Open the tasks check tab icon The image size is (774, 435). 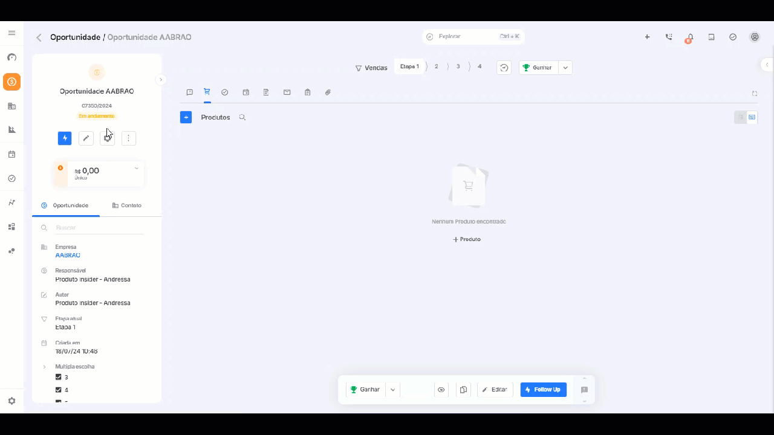pos(225,92)
